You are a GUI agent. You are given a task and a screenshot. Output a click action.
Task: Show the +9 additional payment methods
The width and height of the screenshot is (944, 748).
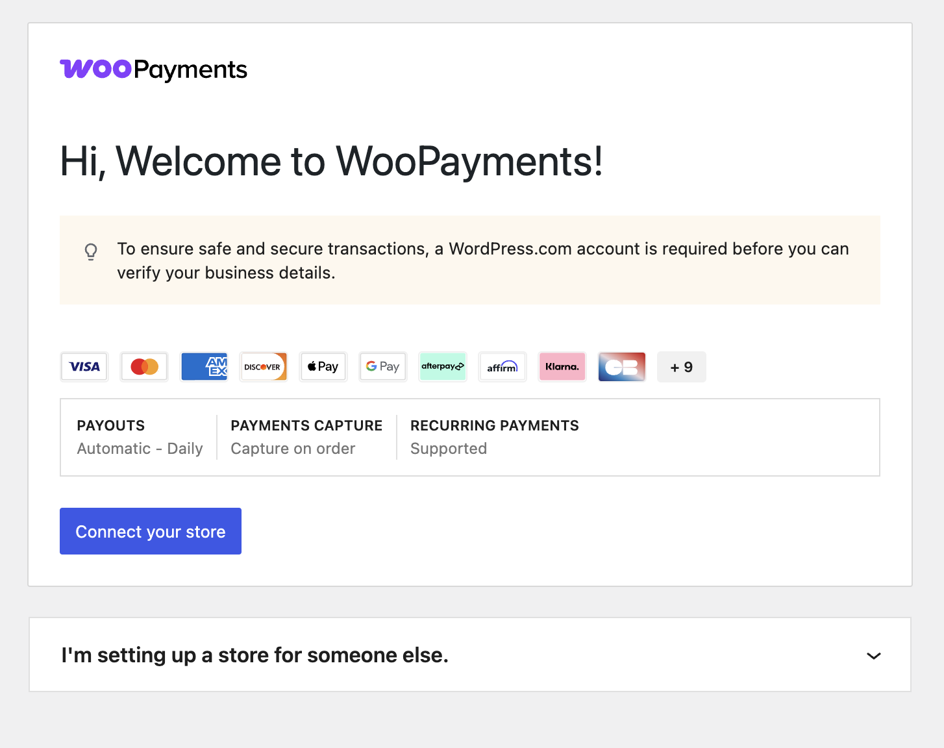point(682,367)
